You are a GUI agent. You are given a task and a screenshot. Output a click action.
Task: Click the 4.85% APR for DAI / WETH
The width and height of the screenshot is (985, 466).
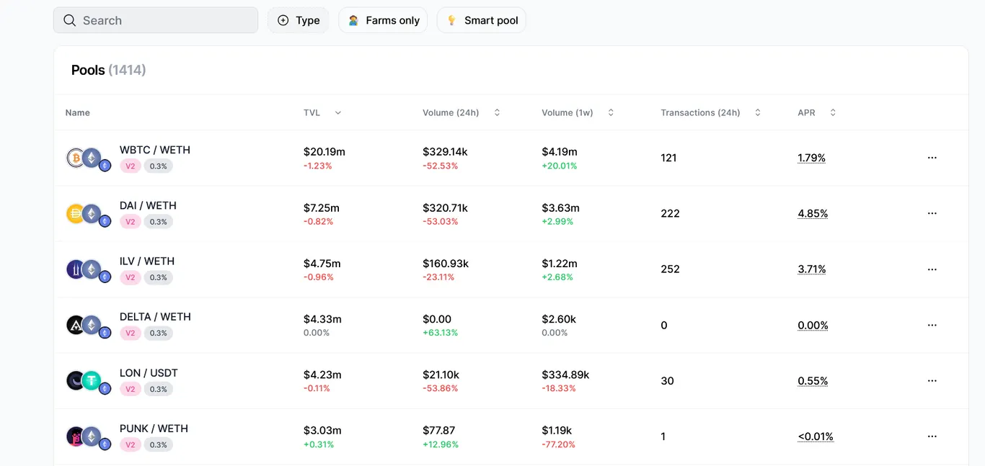click(x=813, y=213)
